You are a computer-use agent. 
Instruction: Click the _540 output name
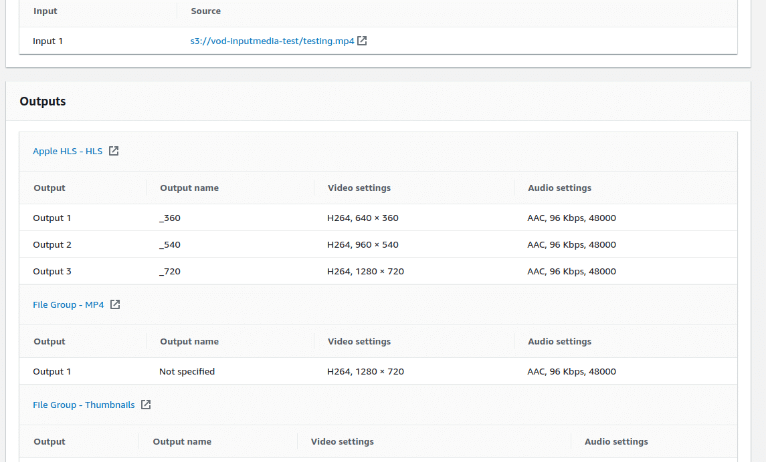(170, 244)
